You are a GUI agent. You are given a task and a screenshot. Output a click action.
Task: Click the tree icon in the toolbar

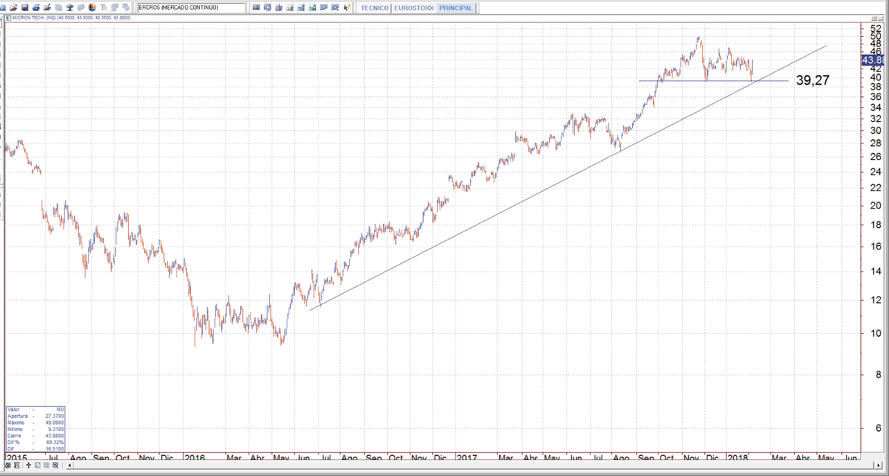(x=69, y=8)
